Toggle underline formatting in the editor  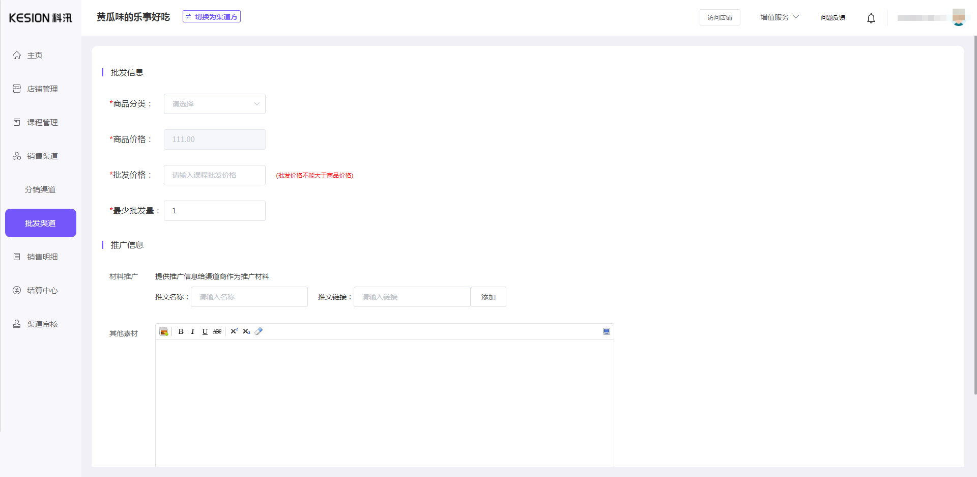point(205,332)
